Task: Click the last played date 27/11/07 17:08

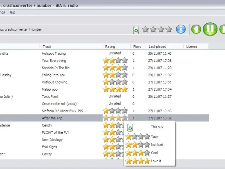Action: [x=160, y=61]
